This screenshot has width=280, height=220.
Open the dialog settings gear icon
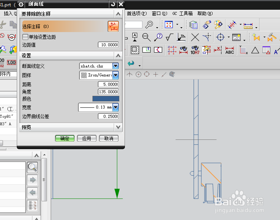[21, 4]
